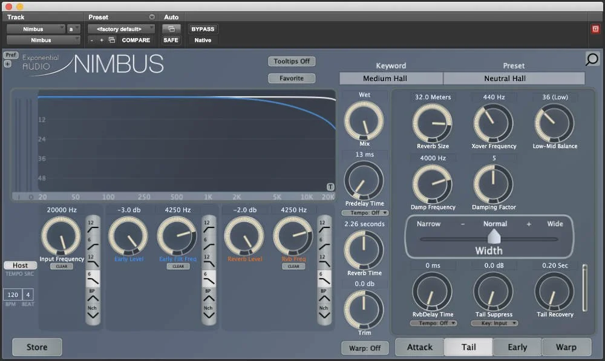Open the insert position 'a' dropdown
This screenshot has height=361, width=605.
tap(74, 29)
